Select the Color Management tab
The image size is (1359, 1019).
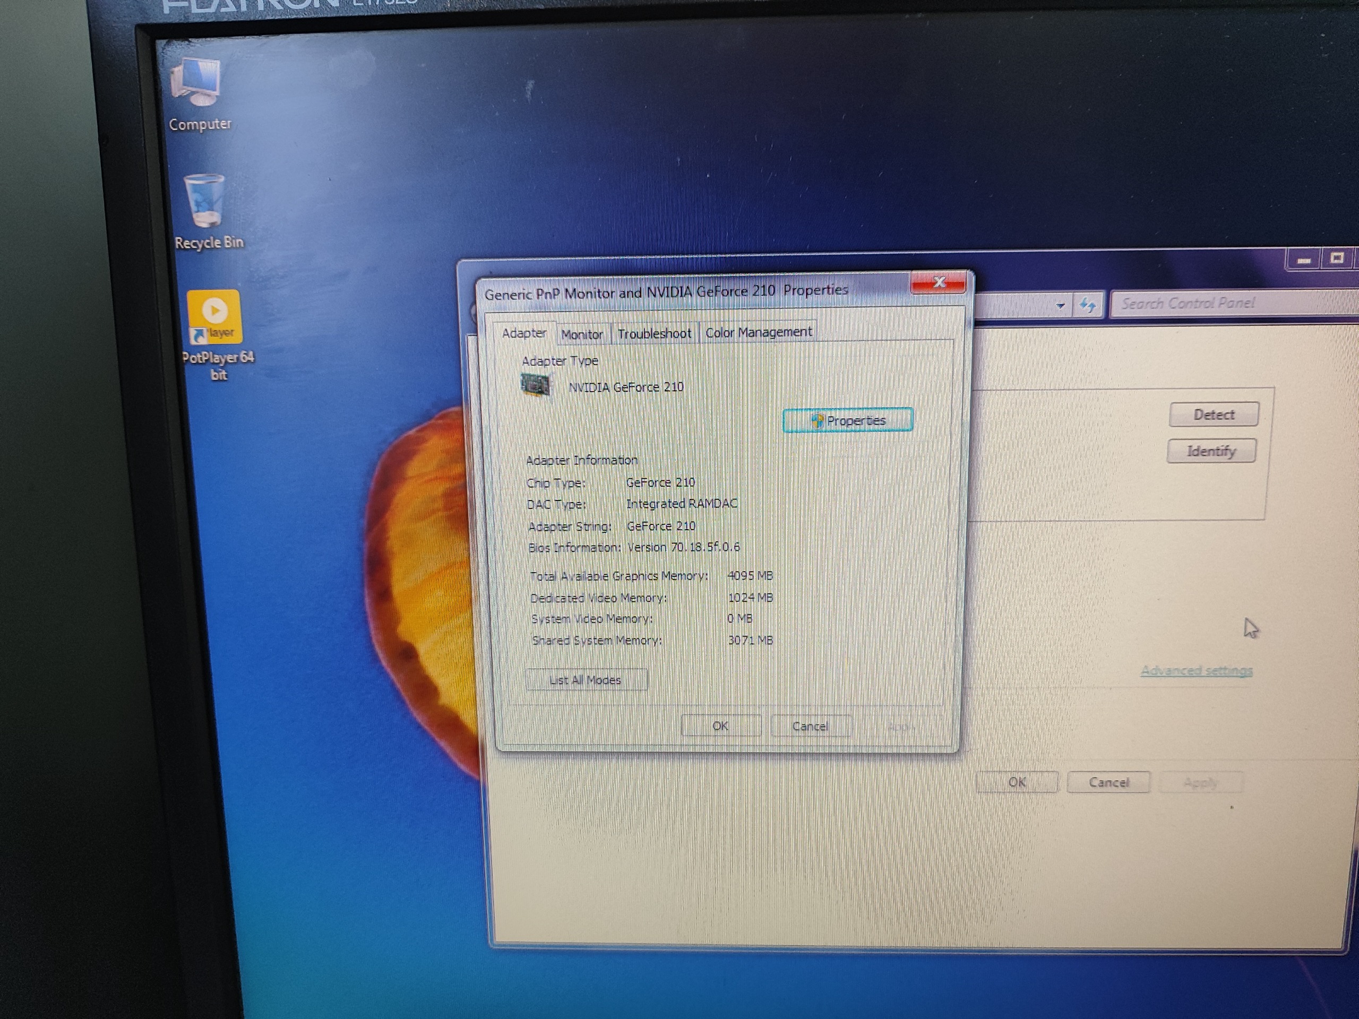coord(758,332)
